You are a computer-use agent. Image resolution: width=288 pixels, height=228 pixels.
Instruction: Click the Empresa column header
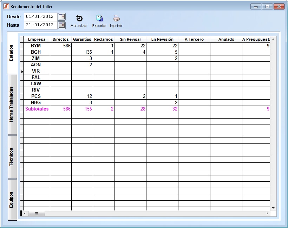[x=37, y=39]
